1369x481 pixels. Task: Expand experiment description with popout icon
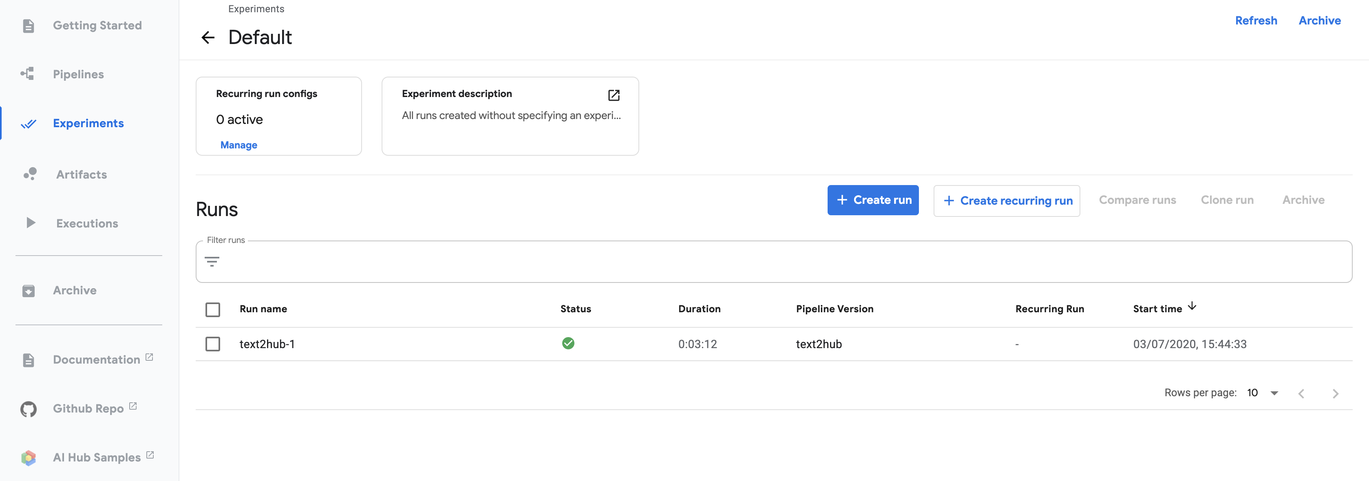(x=613, y=95)
